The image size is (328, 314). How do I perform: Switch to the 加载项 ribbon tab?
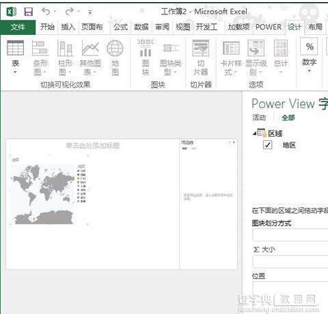point(238,27)
